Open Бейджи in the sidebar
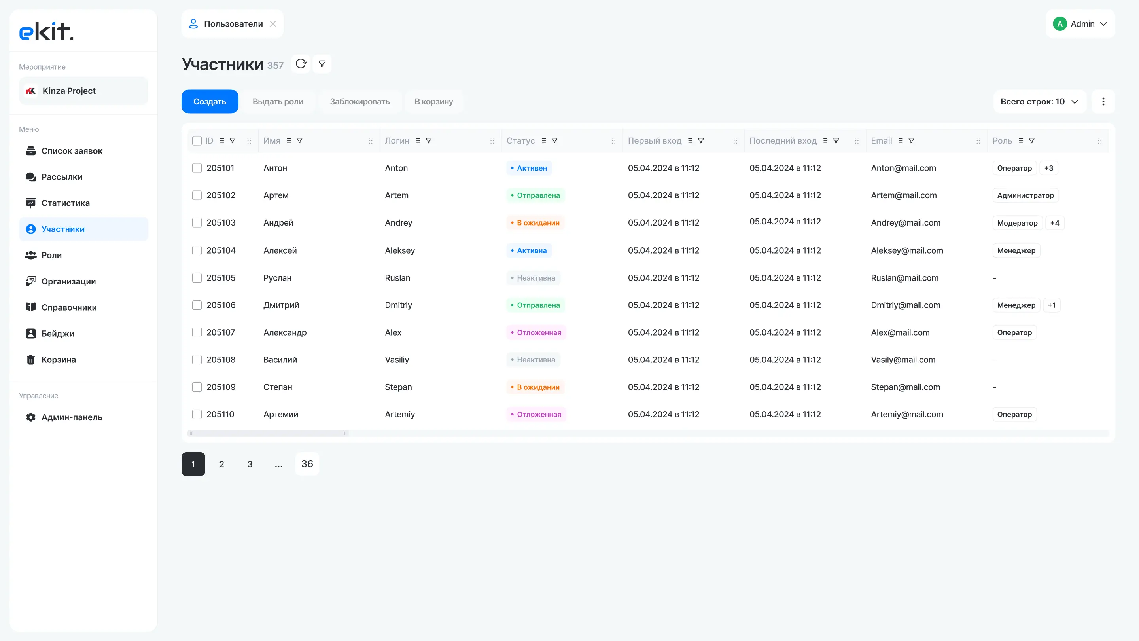The image size is (1139, 641). [83, 334]
